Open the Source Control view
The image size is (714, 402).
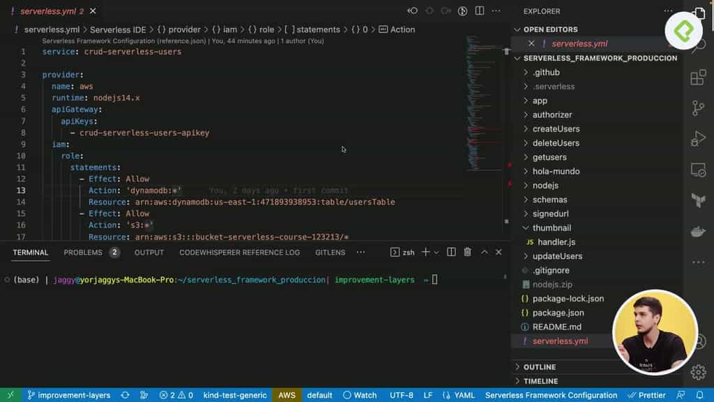pyautogui.click(x=699, y=108)
